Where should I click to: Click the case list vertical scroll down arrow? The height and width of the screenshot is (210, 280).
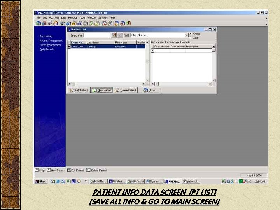click(214, 80)
